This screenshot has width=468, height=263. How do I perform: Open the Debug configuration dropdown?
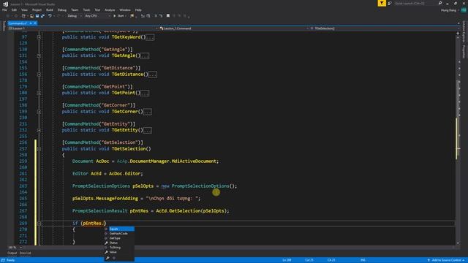pyautogui.click(x=74, y=16)
